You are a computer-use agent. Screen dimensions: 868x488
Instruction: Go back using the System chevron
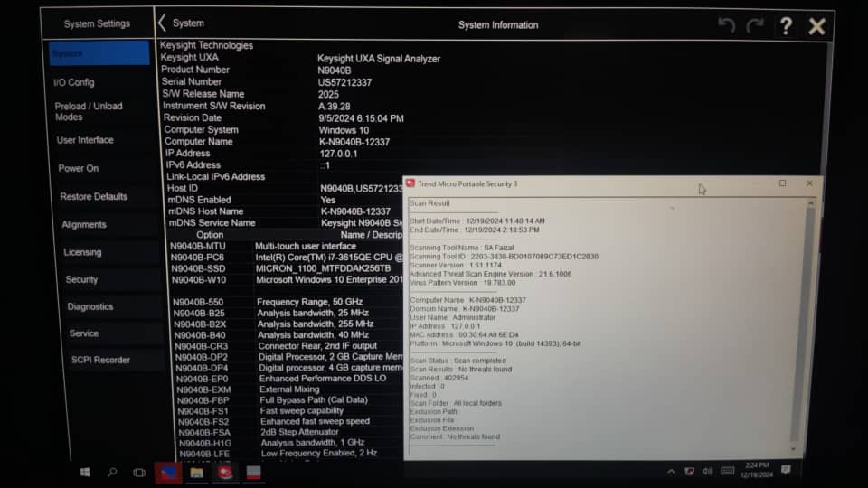162,23
